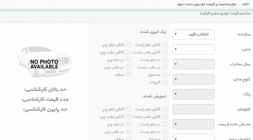Viewport: 253px width, 140px height.
Task: Tick در جلو چپ under تعویض شده
Action: (128, 124)
